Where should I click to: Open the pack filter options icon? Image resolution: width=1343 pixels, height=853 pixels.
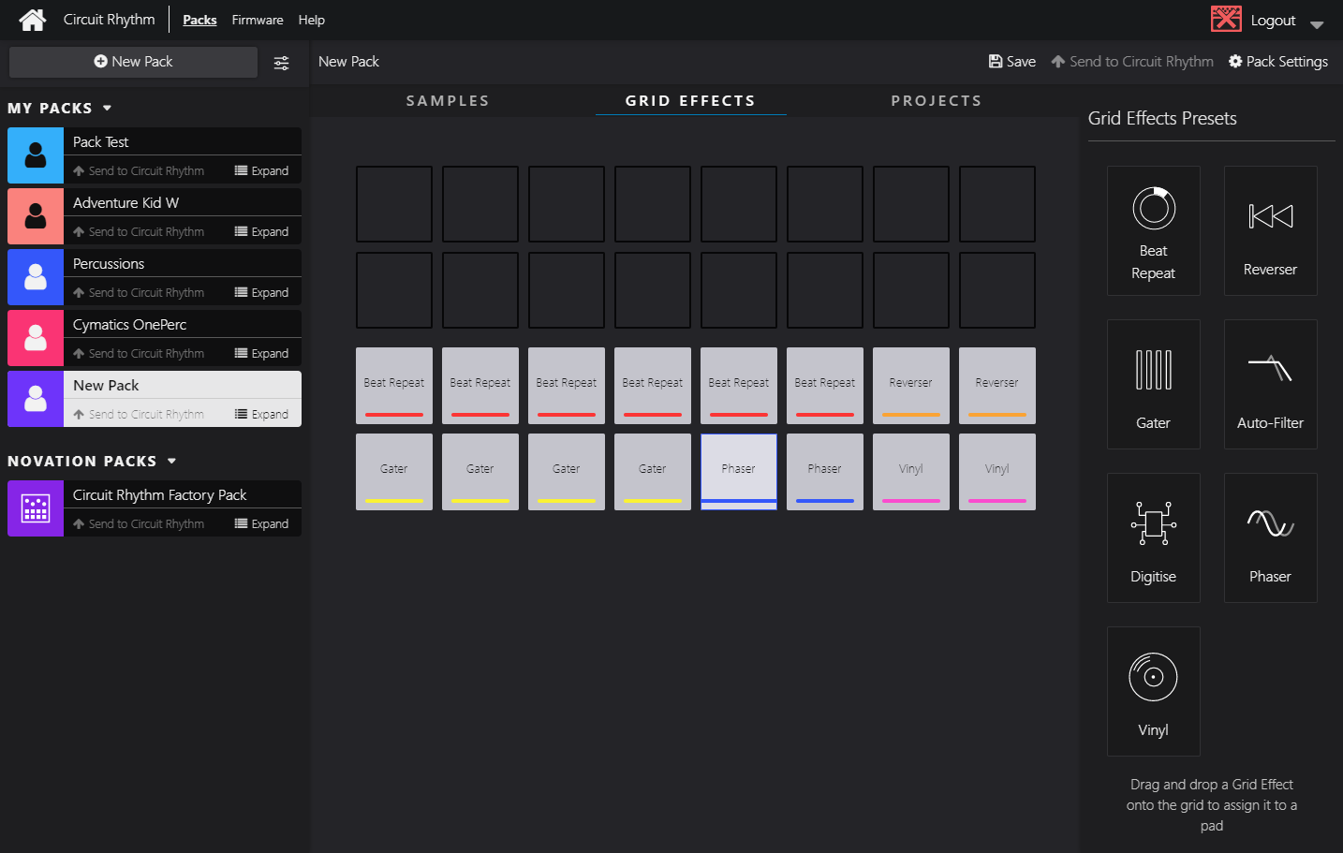point(282,63)
